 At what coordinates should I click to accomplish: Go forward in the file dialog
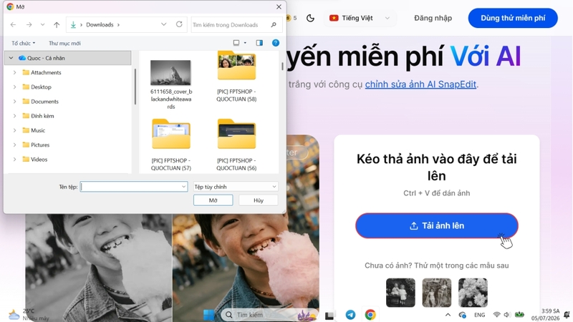point(29,25)
